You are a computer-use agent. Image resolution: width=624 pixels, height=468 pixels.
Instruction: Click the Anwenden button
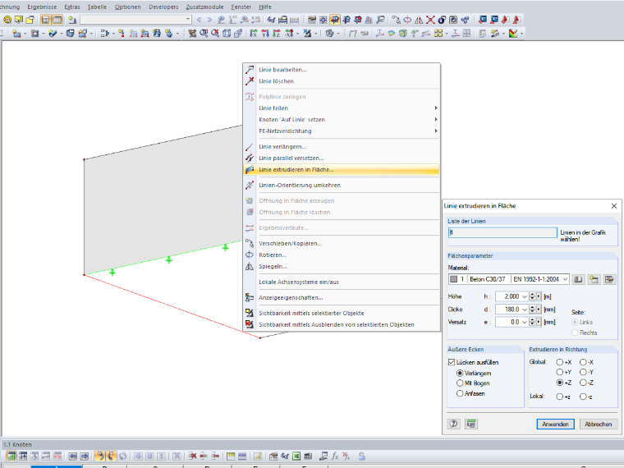555,424
